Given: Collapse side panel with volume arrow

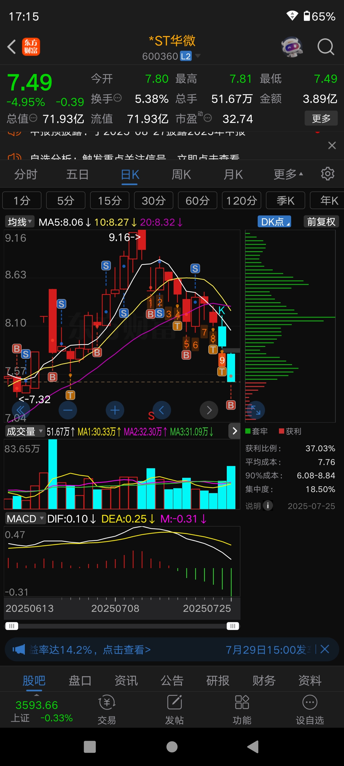Looking at the screenshot, I should pyautogui.click(x=235, y=431).
